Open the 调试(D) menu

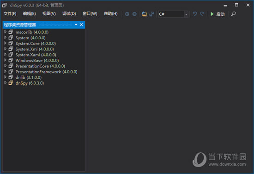pos(69,14)
